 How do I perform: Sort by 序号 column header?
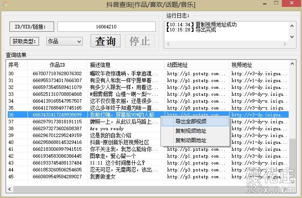coord(17,65)
